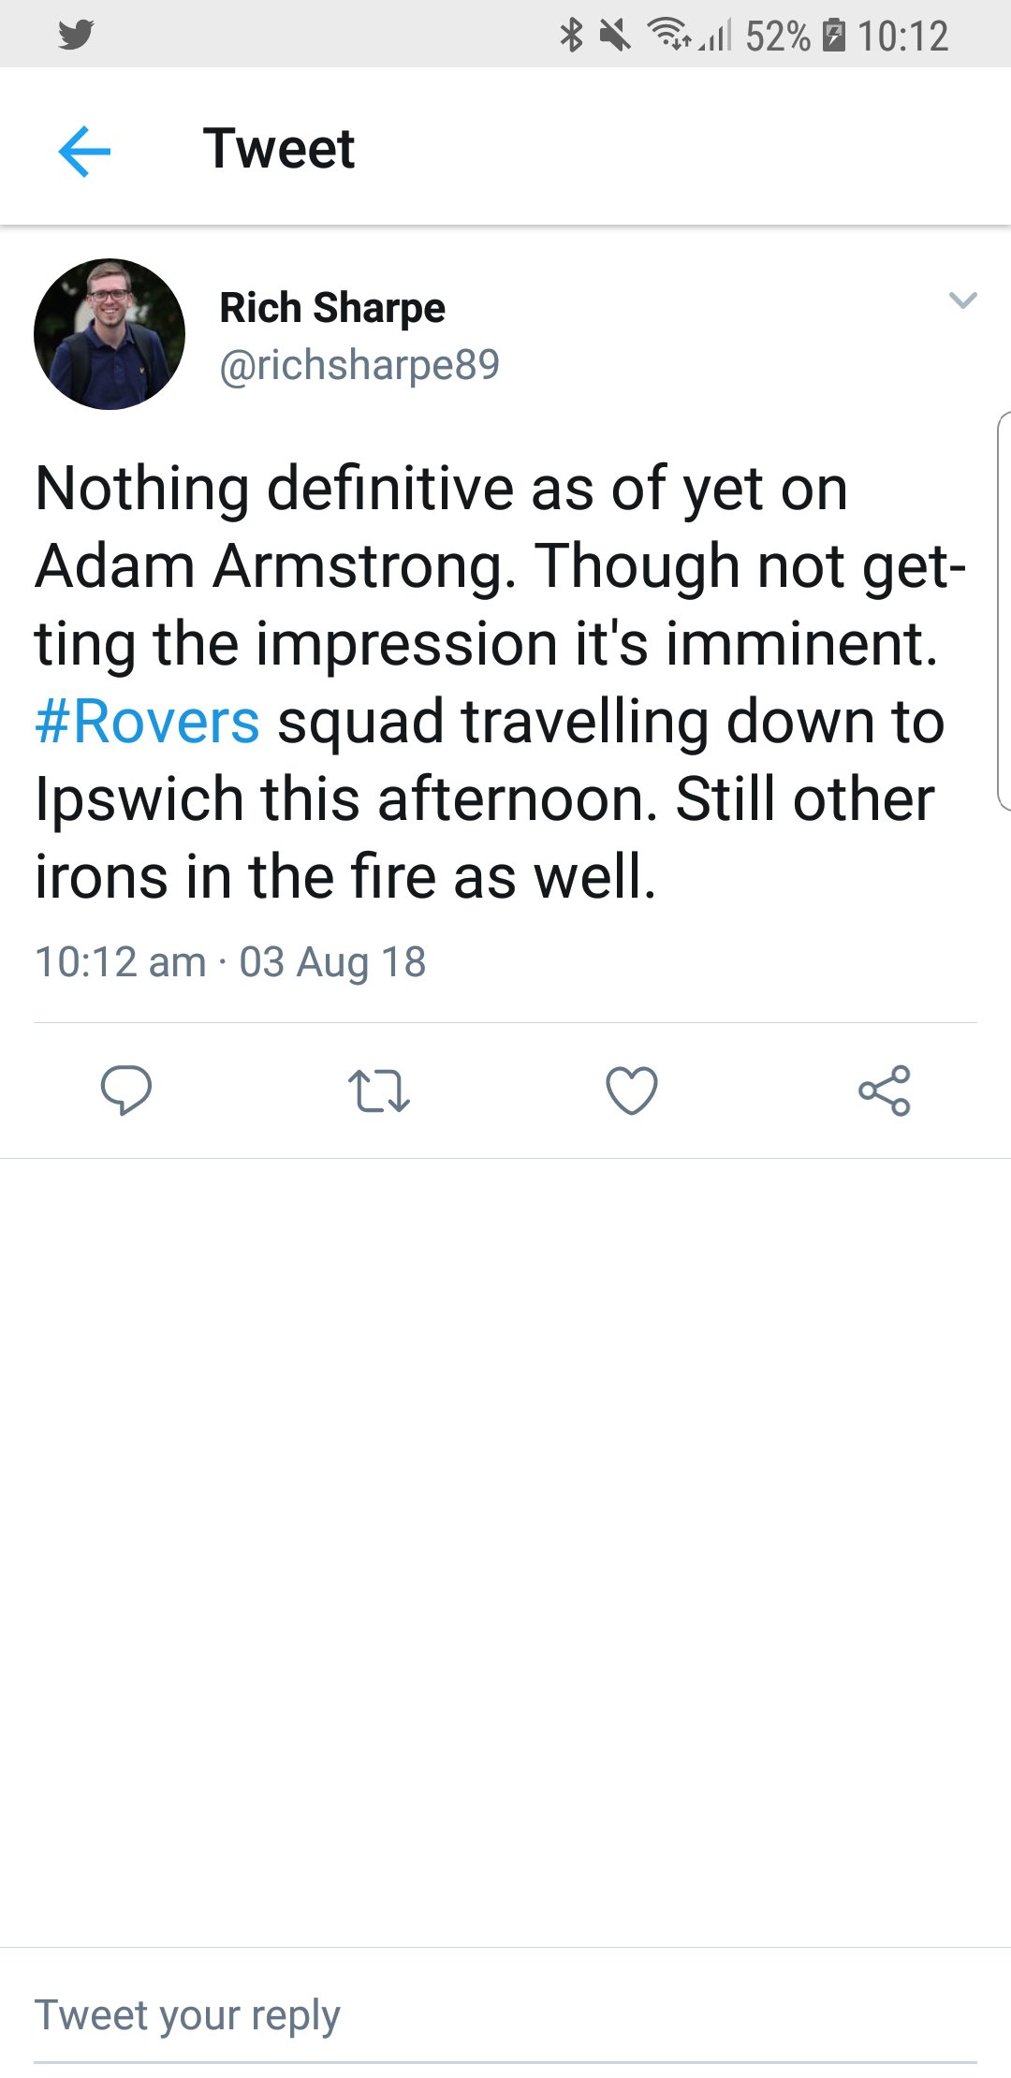Focus the Tweet your reply field
This screenshot has width=1011, height=2078.
pos(505,2014)
